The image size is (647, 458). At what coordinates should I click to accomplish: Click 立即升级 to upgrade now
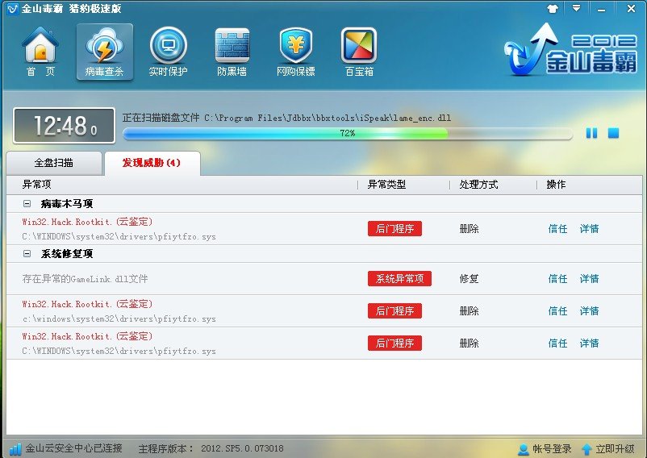(607, 449)
